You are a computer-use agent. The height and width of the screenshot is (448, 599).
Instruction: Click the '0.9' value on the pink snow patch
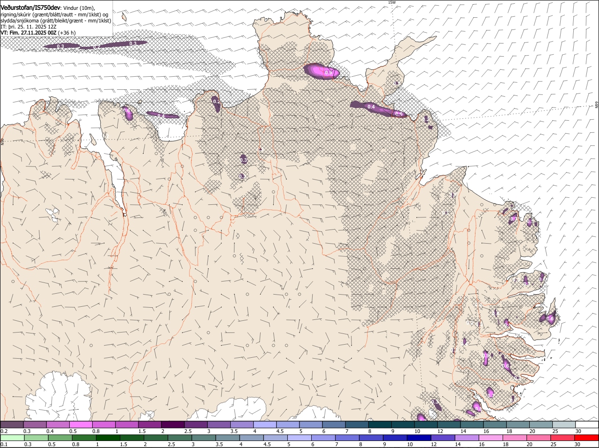(x=329, y=73)
